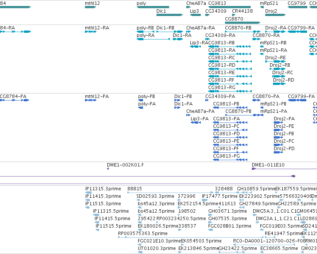
Task: Click the 'CG8784-PA' protein label
Action: coord(13,96)
